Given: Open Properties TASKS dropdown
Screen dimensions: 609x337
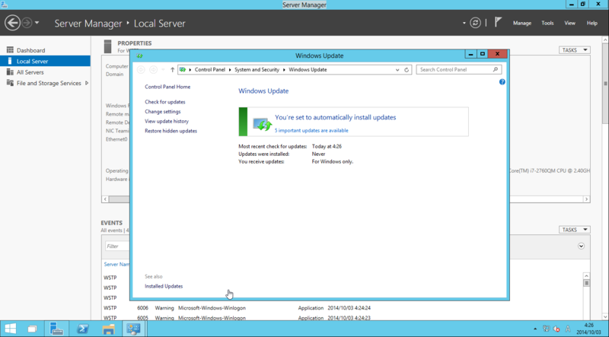Looking at the screenshot, I should [x=575, y=50].
